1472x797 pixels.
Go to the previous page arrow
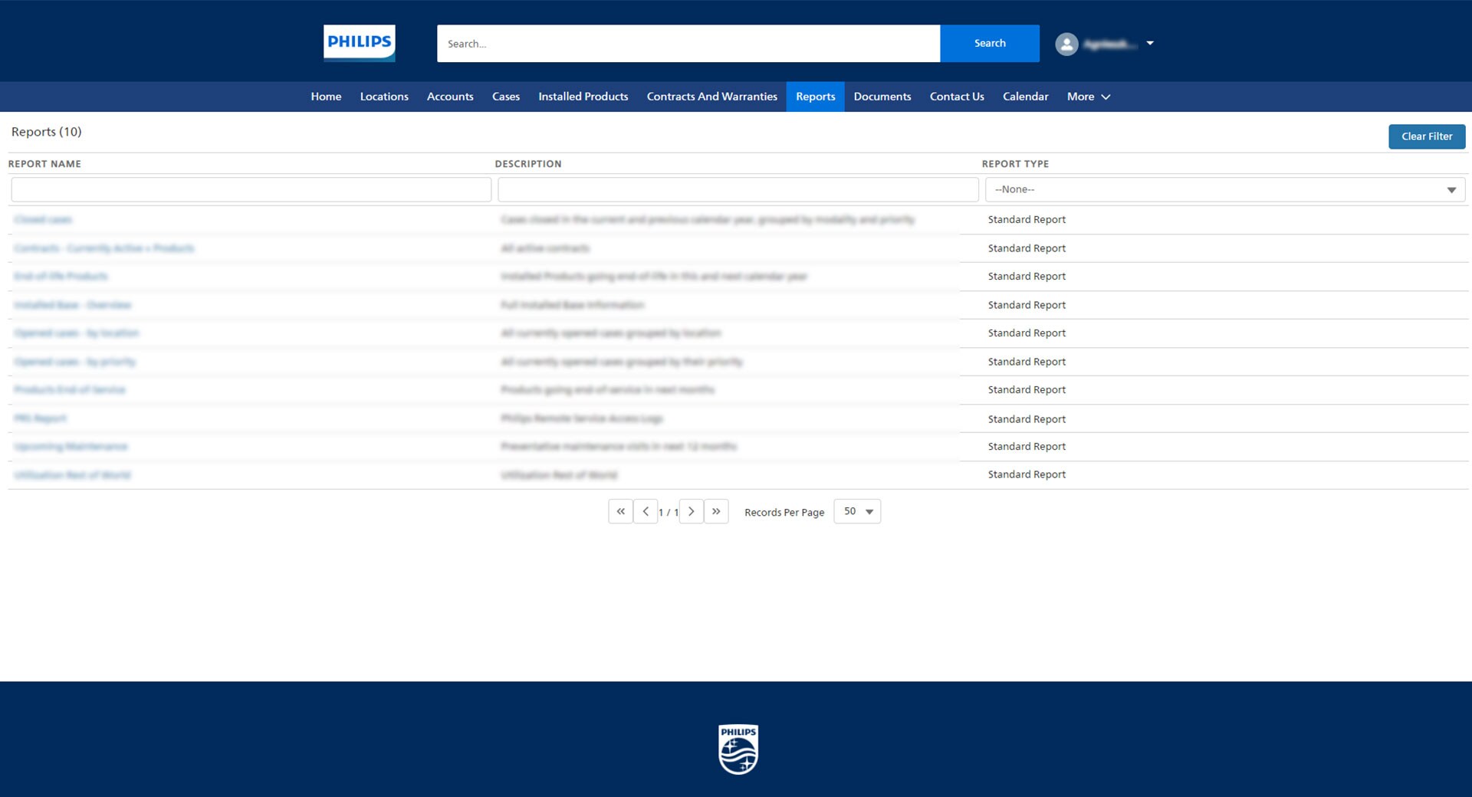coord(646,511)
